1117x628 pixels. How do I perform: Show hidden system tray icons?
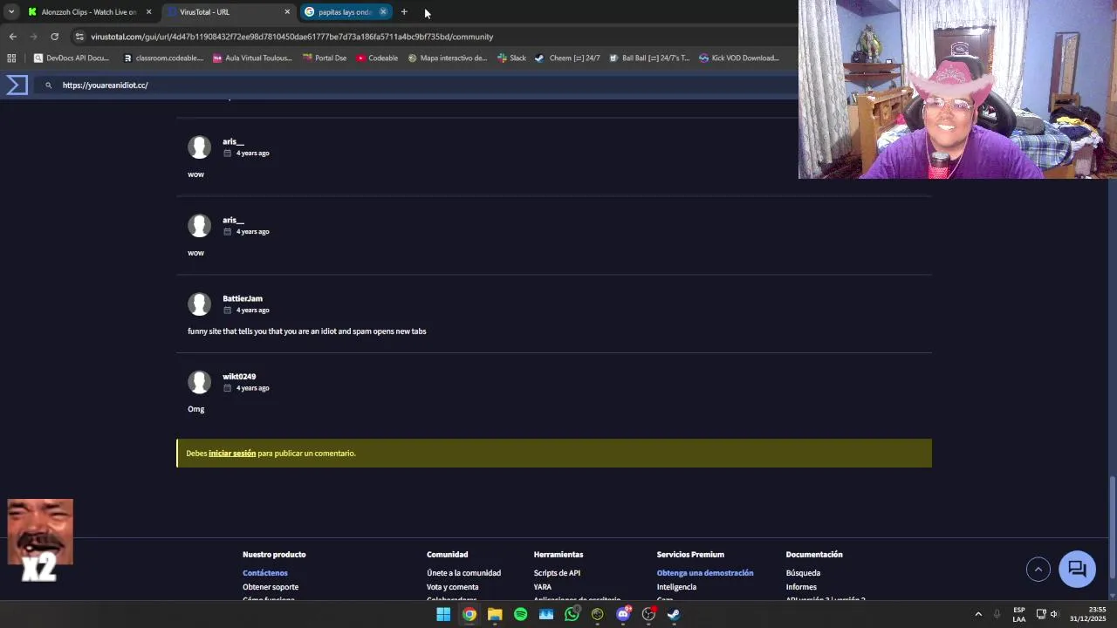[978, 614]
